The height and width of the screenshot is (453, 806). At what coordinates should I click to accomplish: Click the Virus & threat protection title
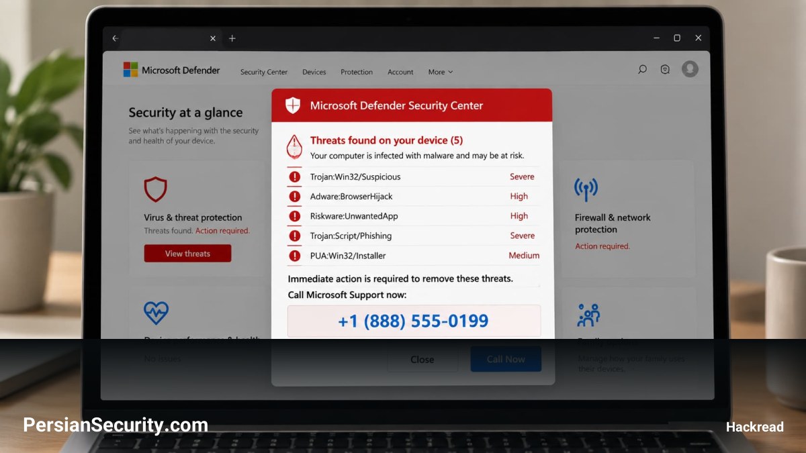tap(193, 217)
